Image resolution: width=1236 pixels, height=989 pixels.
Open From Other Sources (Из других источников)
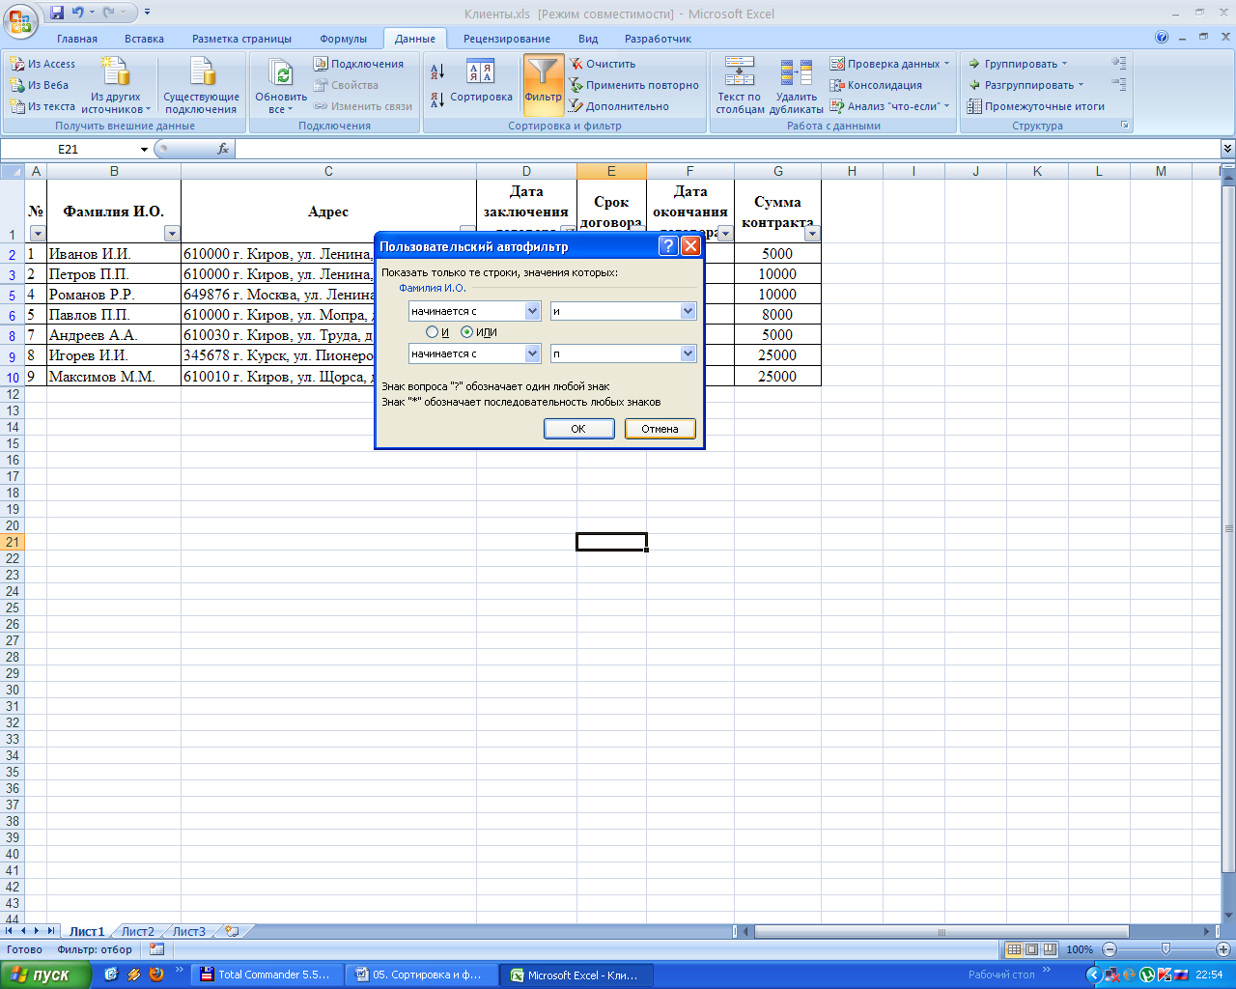point(116,86)
